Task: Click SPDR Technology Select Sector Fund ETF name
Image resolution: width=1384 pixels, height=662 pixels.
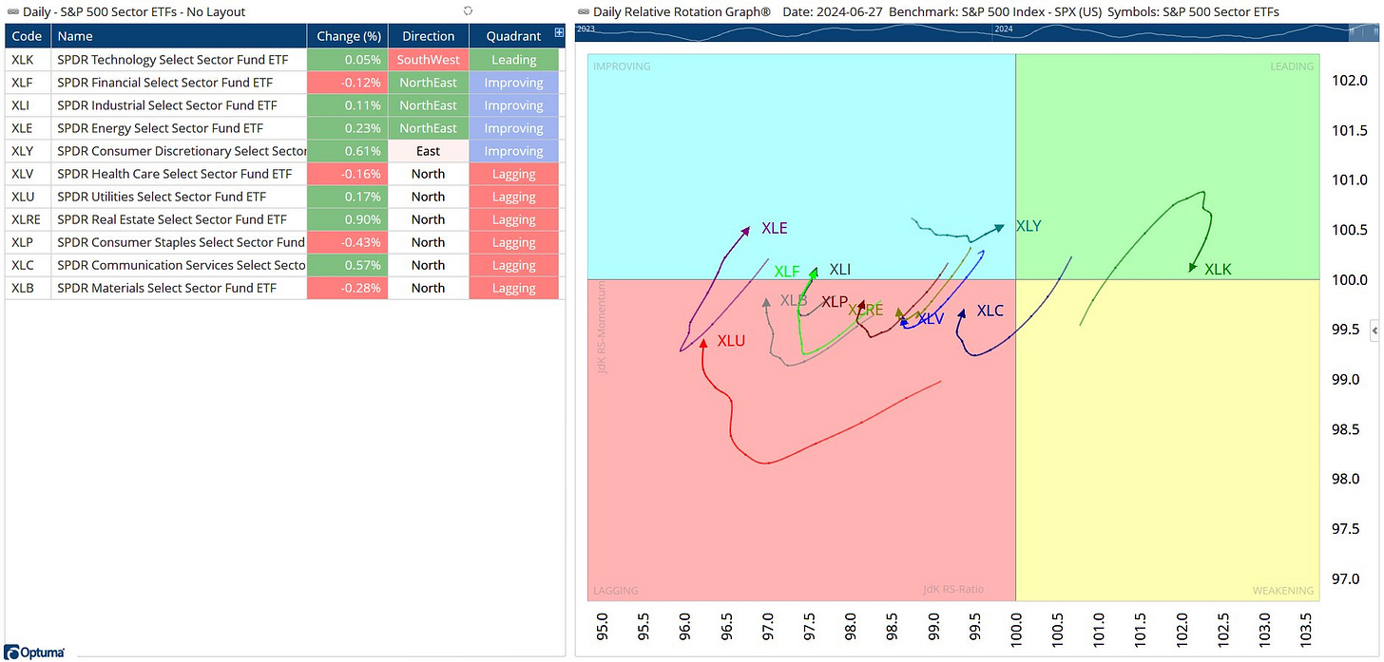Action: pos(171,60)
